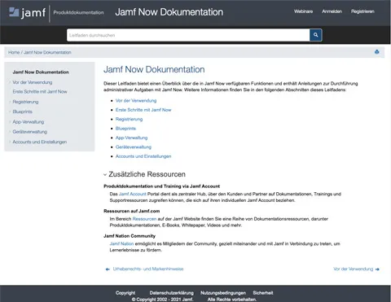
Task: Click the Leitfaden durchsuchen search field
Action: [188, 35]
